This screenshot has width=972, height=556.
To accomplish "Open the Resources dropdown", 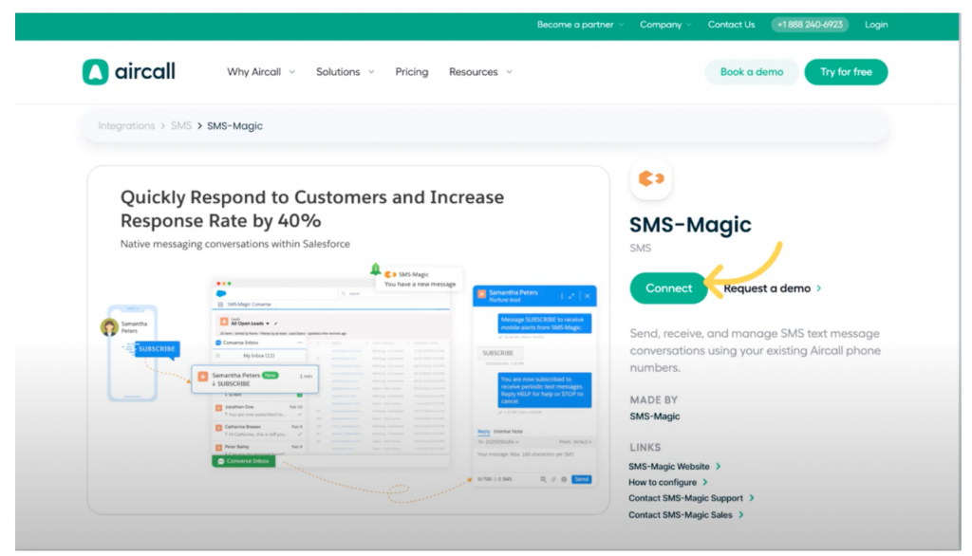I will [474, 71].
